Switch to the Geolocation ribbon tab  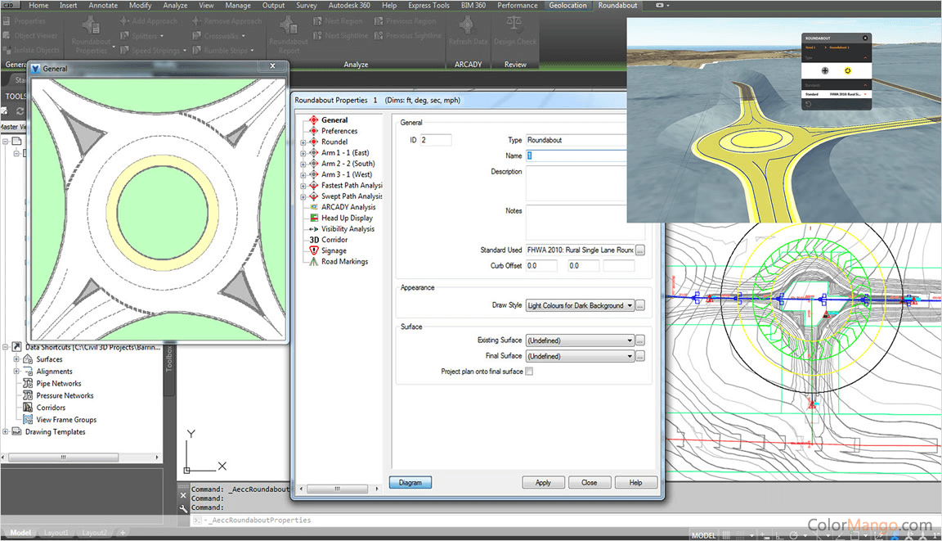(x=567, y=6)
